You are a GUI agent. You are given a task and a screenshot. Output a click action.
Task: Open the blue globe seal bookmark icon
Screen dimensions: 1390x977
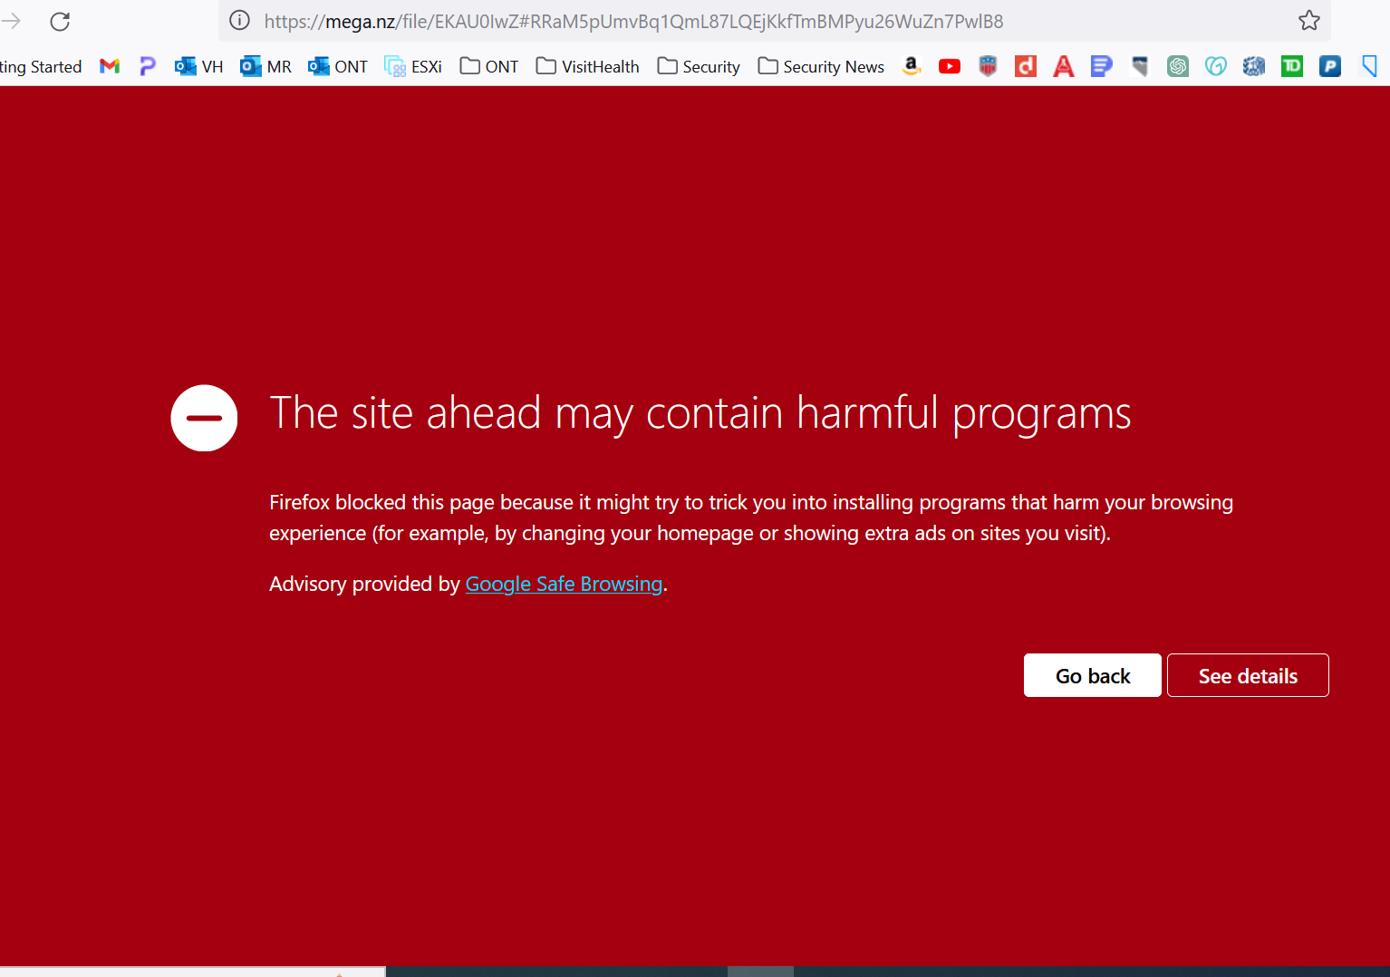[x=1254, y=66]
